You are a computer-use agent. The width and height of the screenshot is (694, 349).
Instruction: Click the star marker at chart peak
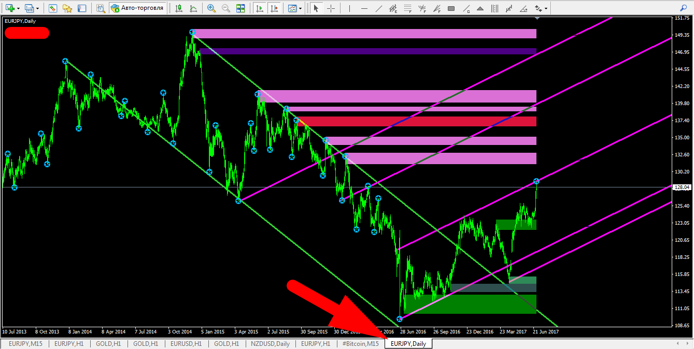(x=192, y=32)
